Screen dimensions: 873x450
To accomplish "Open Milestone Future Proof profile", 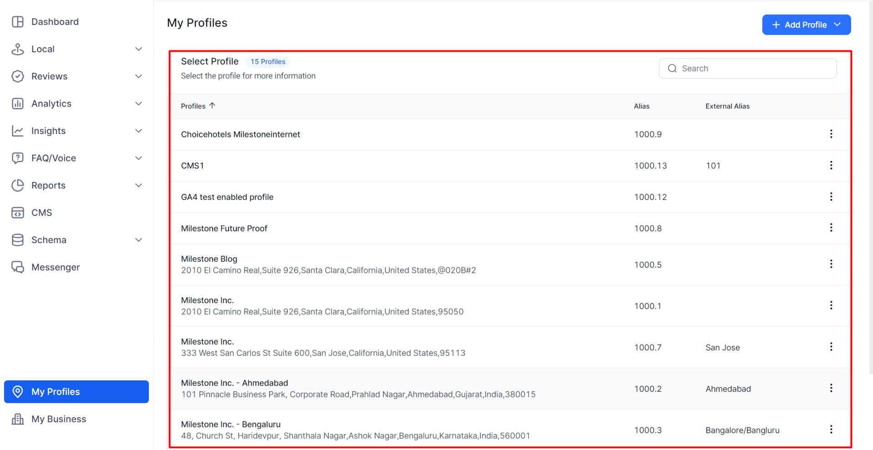I will click(224, 229).
